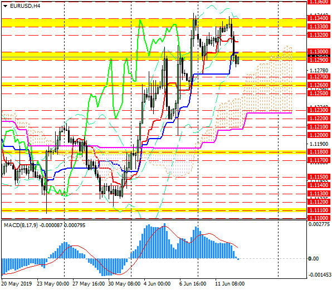
Task: Select the 20 May 2019 date label
Action: [x=17, y=284]
